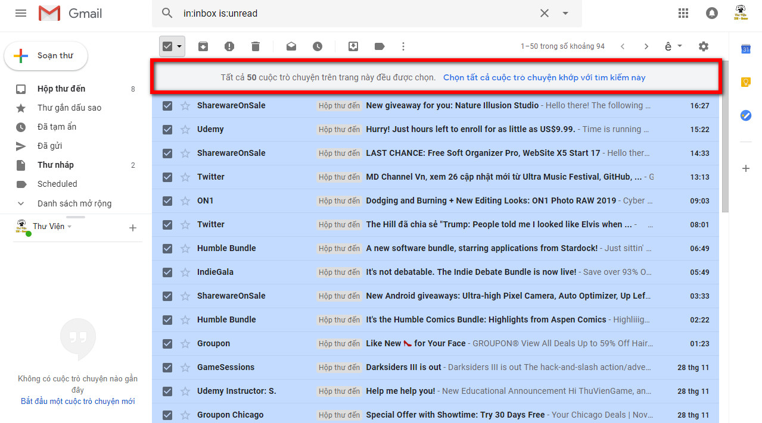This screenshot has height=423, width=762.
Task: Delete all selected conversations
Action: (x=256, y=46)
